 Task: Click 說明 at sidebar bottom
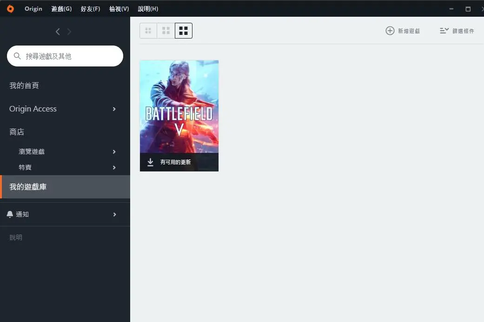(16, 237)
